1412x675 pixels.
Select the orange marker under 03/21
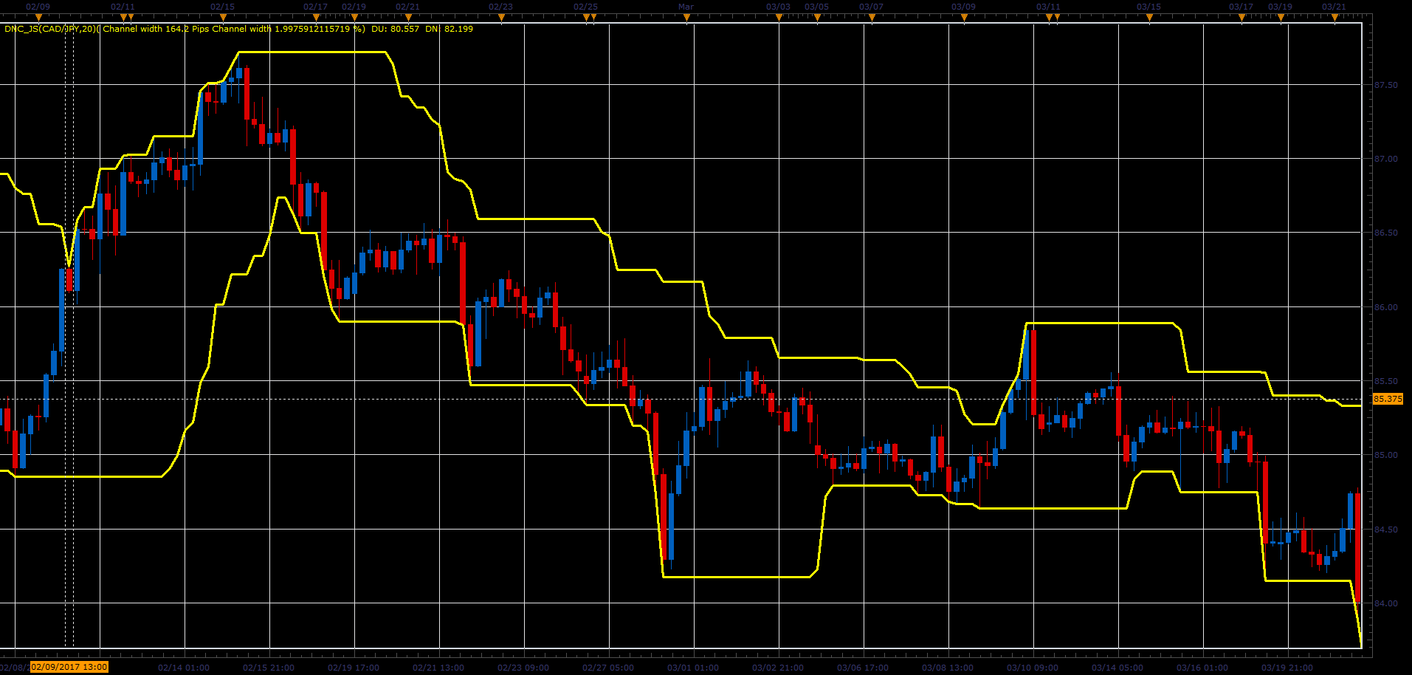(1334, 18)
